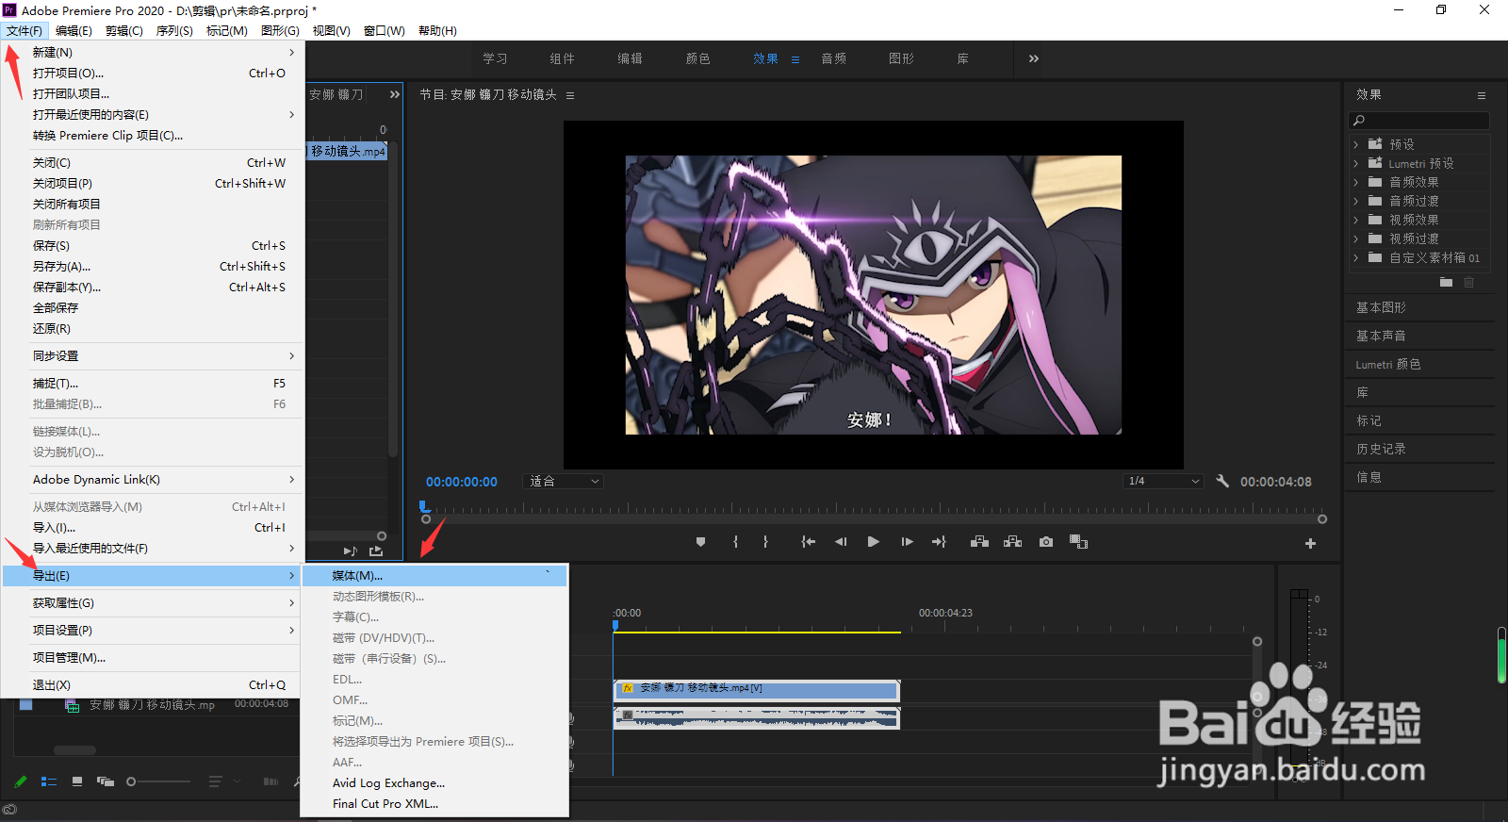The image size is (1508, 822).
Task: Click the Mark In brace icon
Action: [735, 542]
